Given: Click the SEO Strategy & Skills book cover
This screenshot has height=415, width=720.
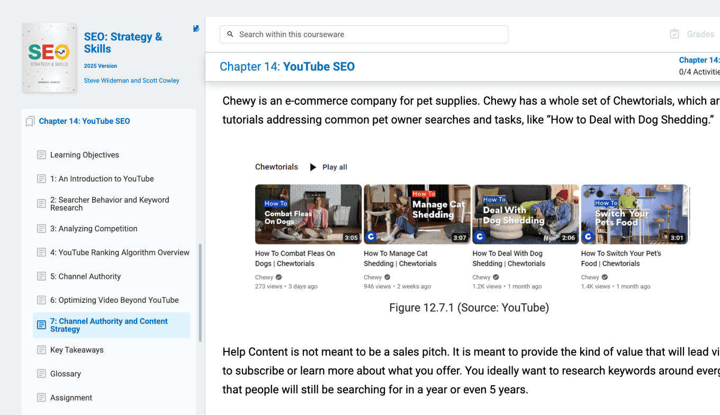Looking at the screenshot, I should pos(49,58).
